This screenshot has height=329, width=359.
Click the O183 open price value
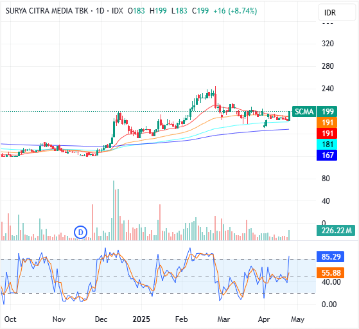(136, 11)
